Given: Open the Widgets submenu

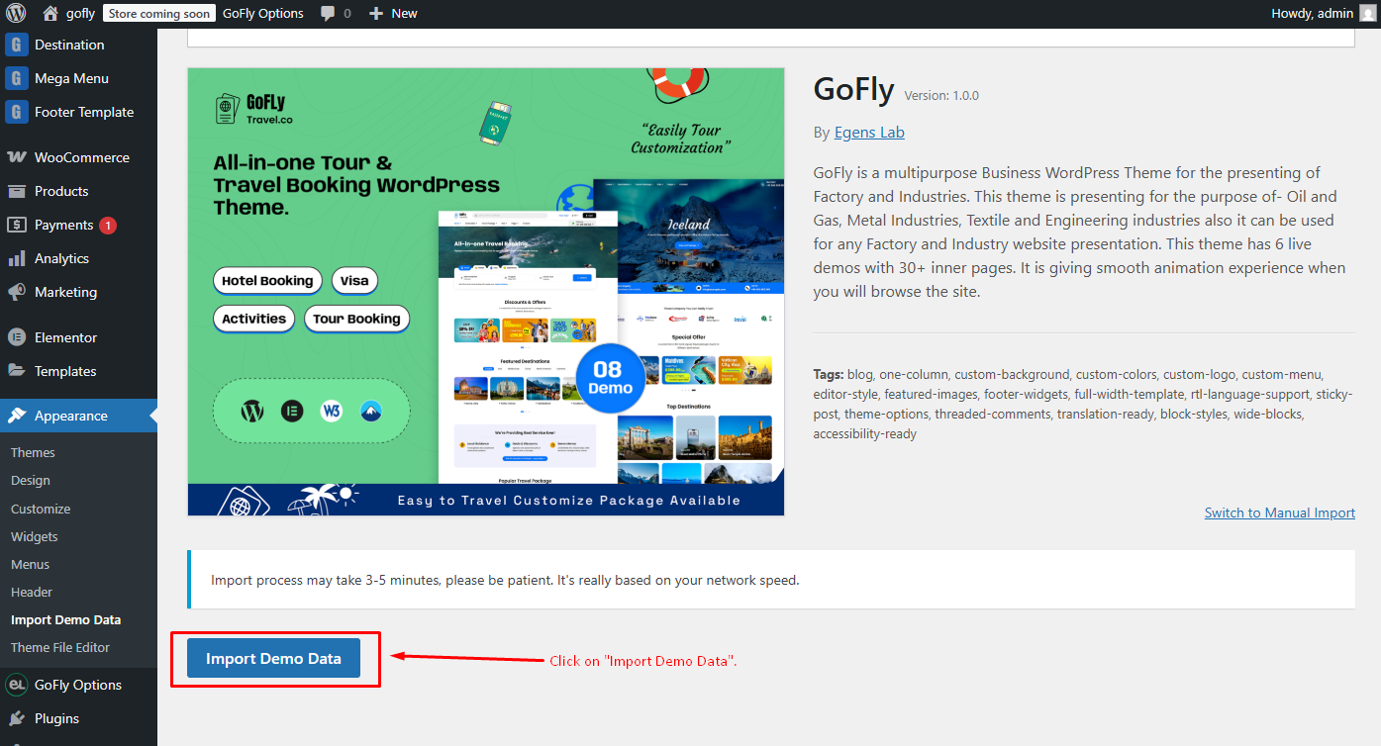Looking at the screenshot, I should 35,536.
